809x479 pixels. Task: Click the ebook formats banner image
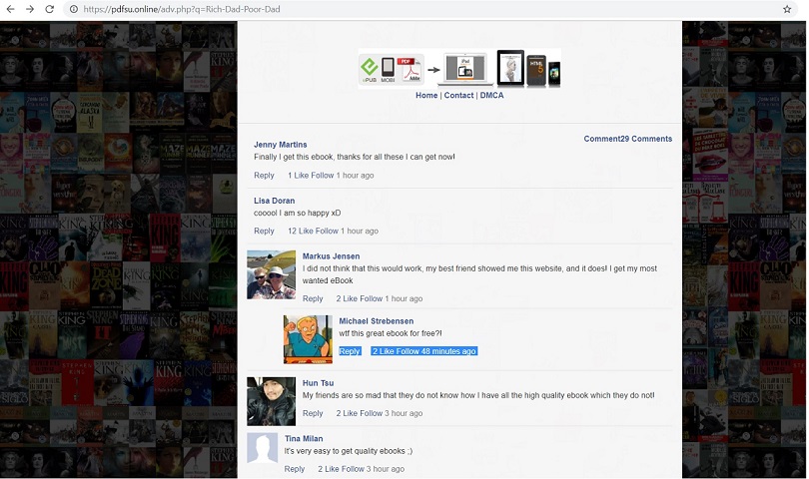pyautogui.click(x=459, y=68)
